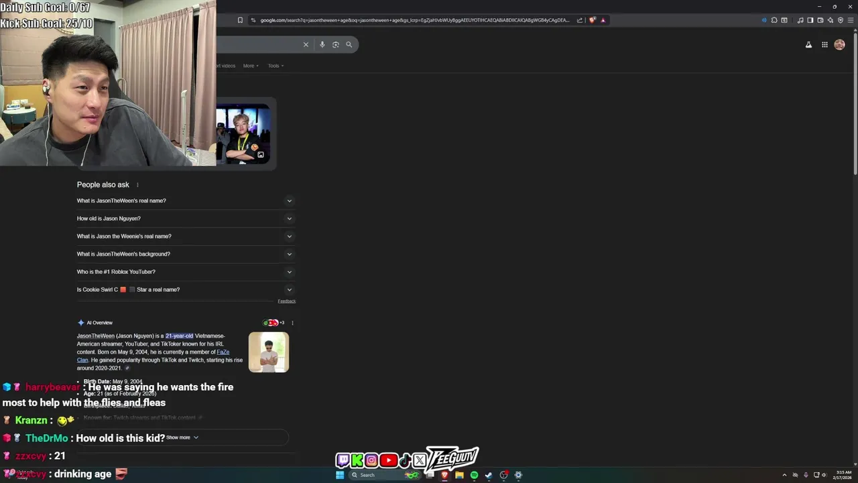The height and width of the screenshot is (483, 858).
Task: Open the Brave Rewards triangle icon
Action: click(x=603, y=20)
